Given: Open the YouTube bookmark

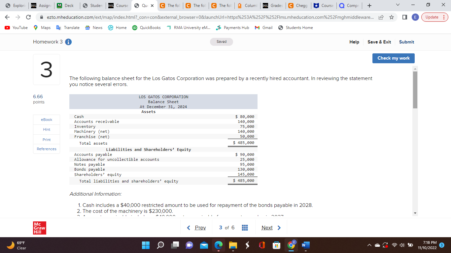Looking at the screenshot, I should pyautogui.click(x=17, y=28).
